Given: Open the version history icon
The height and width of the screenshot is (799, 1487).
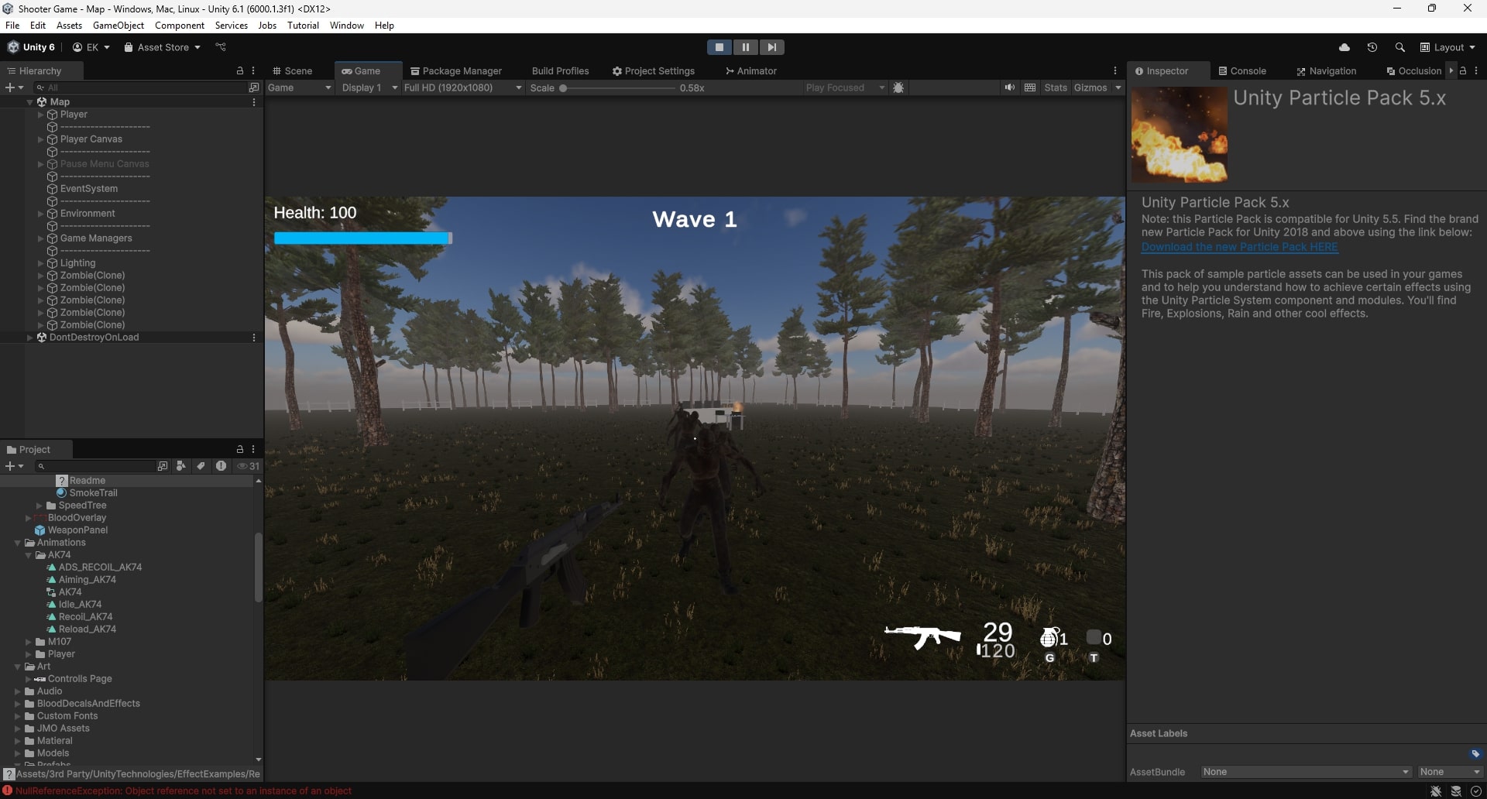Looking at the screenshot, I should [x=1372, y=47].
